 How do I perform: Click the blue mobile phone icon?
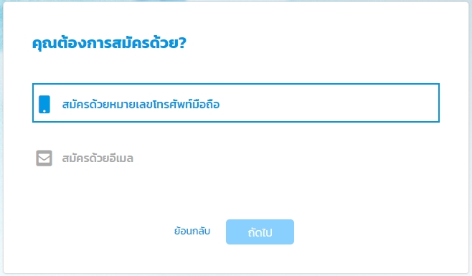coord(44,104)
